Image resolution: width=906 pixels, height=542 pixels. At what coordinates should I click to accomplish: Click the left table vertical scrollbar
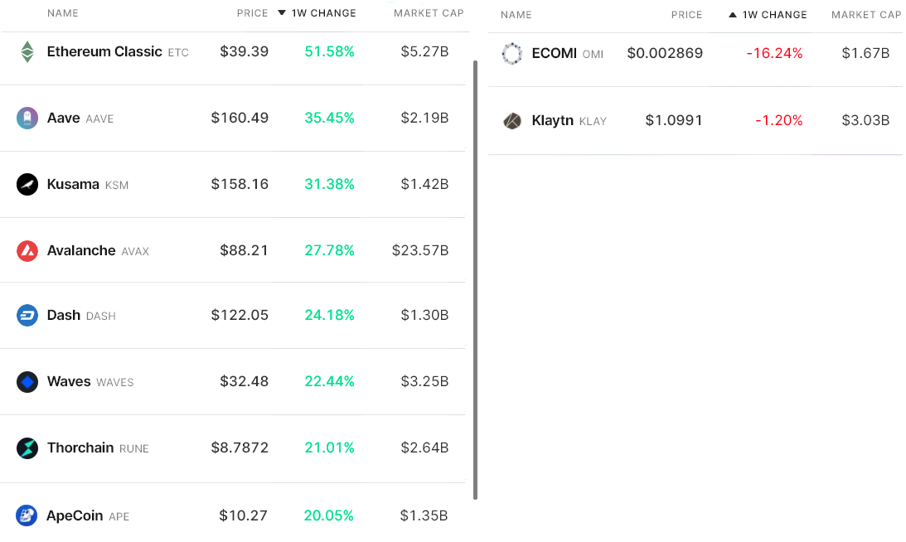point(476,279)
